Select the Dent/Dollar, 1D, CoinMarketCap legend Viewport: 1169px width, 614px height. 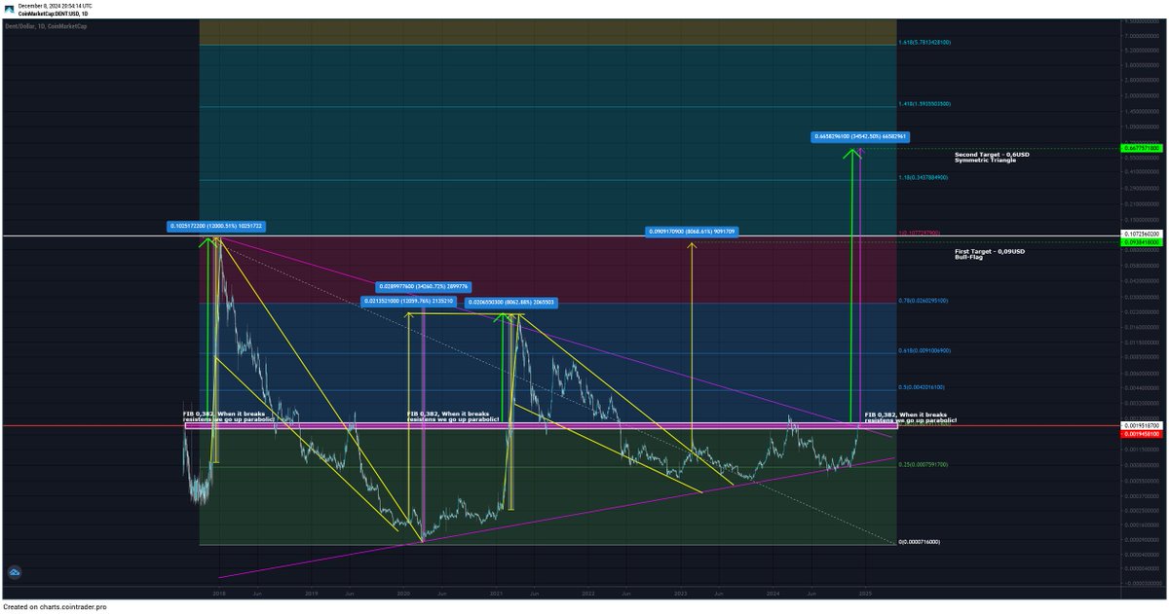(47, 23)
